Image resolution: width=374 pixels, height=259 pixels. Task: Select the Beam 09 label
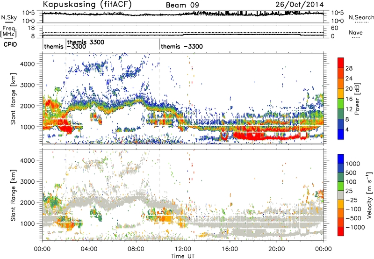coord(182,5)
